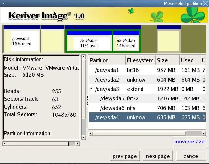
Task: Click the move/resize button
Action: (189, 142)
